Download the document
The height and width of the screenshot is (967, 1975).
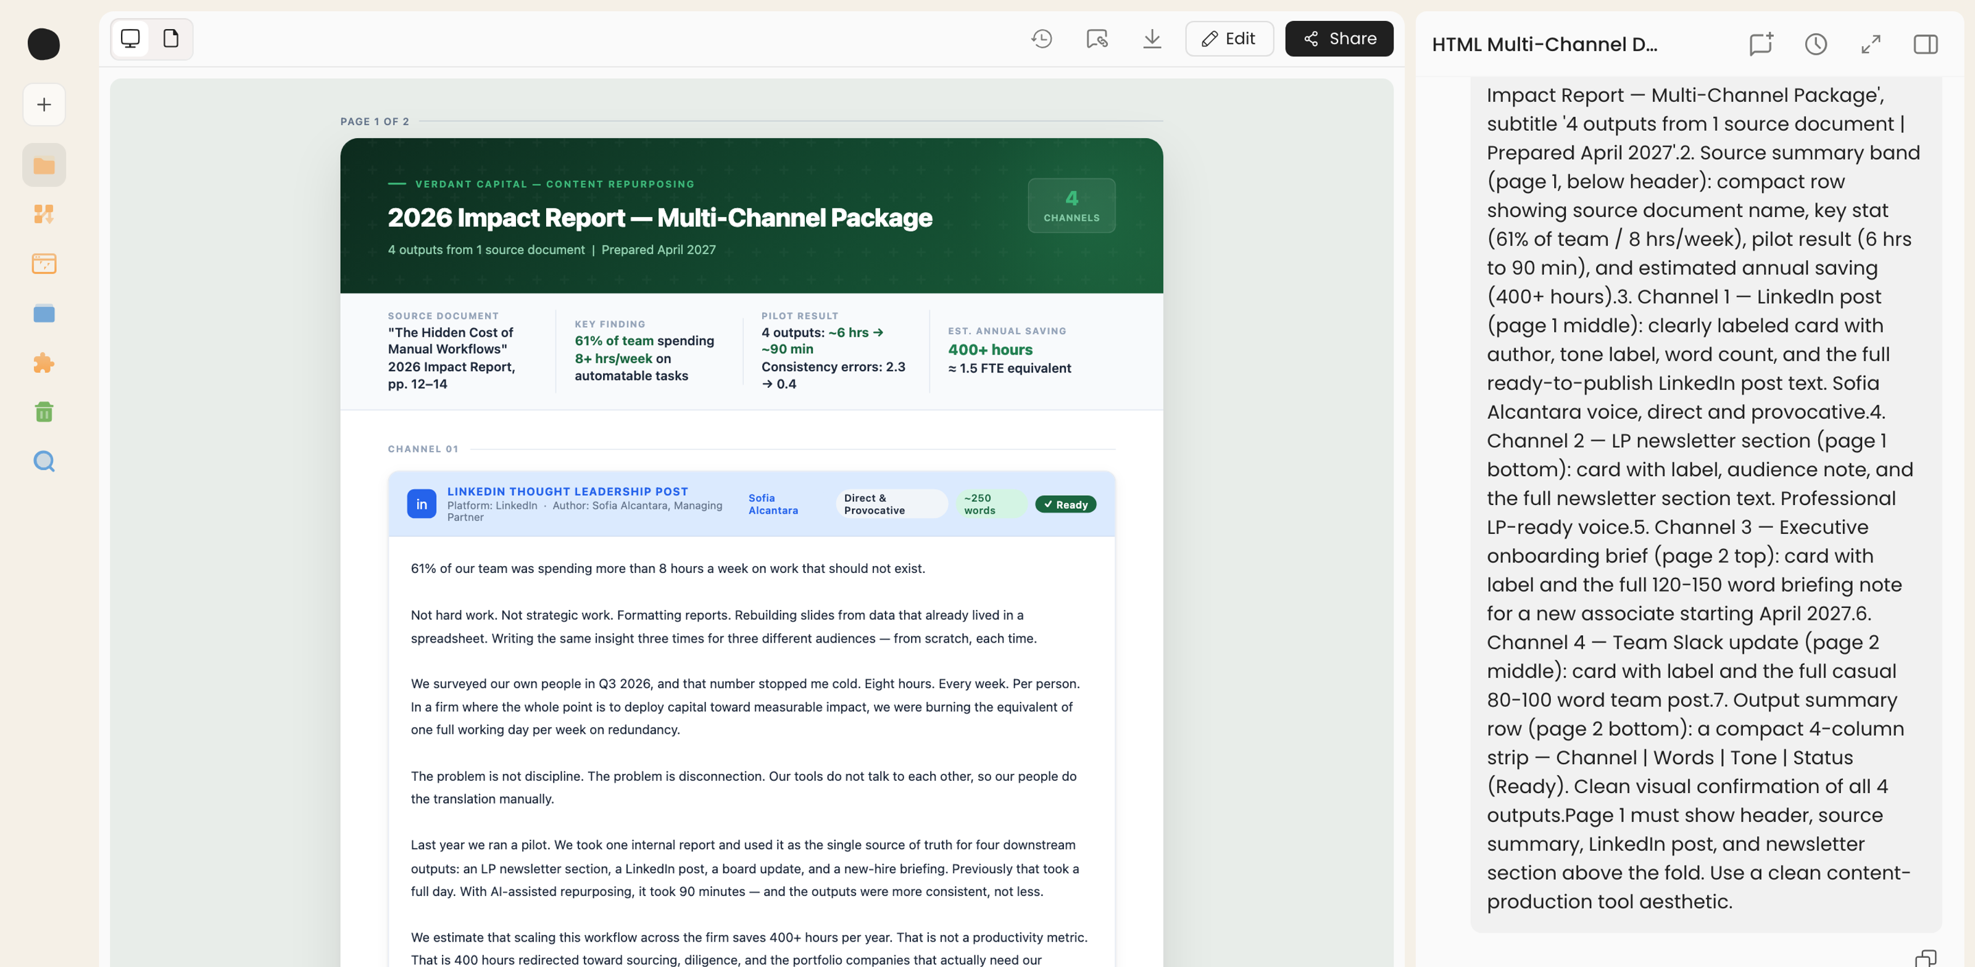coord(1152,38)
